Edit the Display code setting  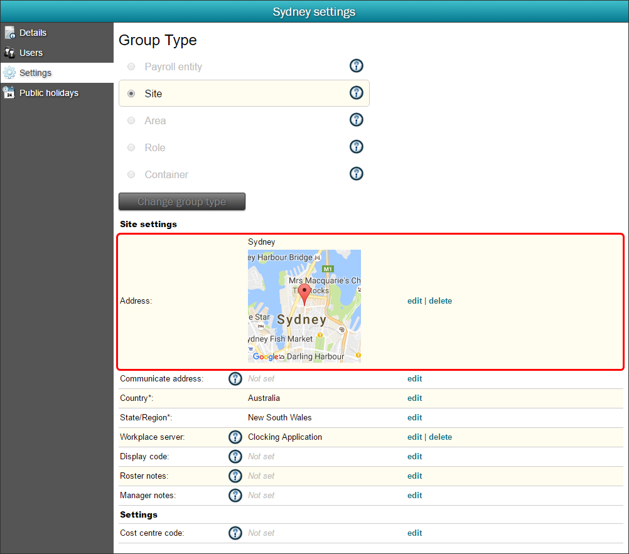tap(414, 456)
